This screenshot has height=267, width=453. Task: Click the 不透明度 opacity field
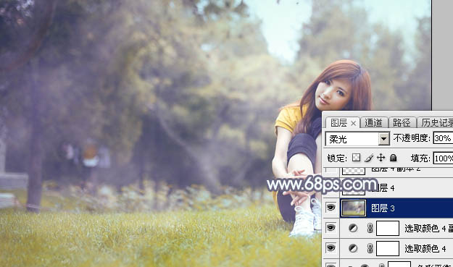point(443,138)
